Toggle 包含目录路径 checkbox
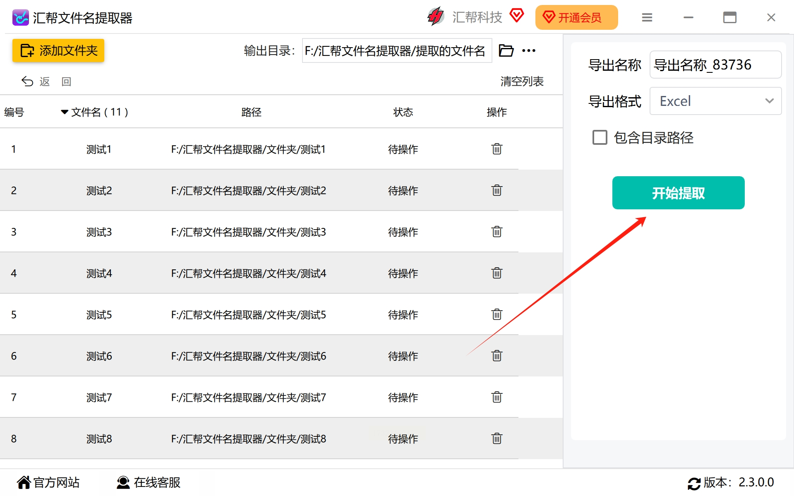Screen dimensions: 794x496 coord(600,137)
